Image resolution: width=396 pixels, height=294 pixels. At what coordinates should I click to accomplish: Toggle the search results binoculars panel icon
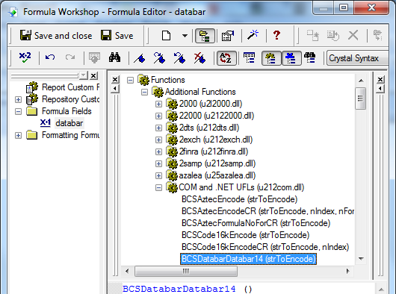tap(310, 58)
